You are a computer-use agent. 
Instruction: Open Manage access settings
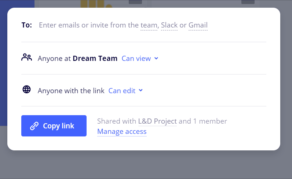pos(122,131)
